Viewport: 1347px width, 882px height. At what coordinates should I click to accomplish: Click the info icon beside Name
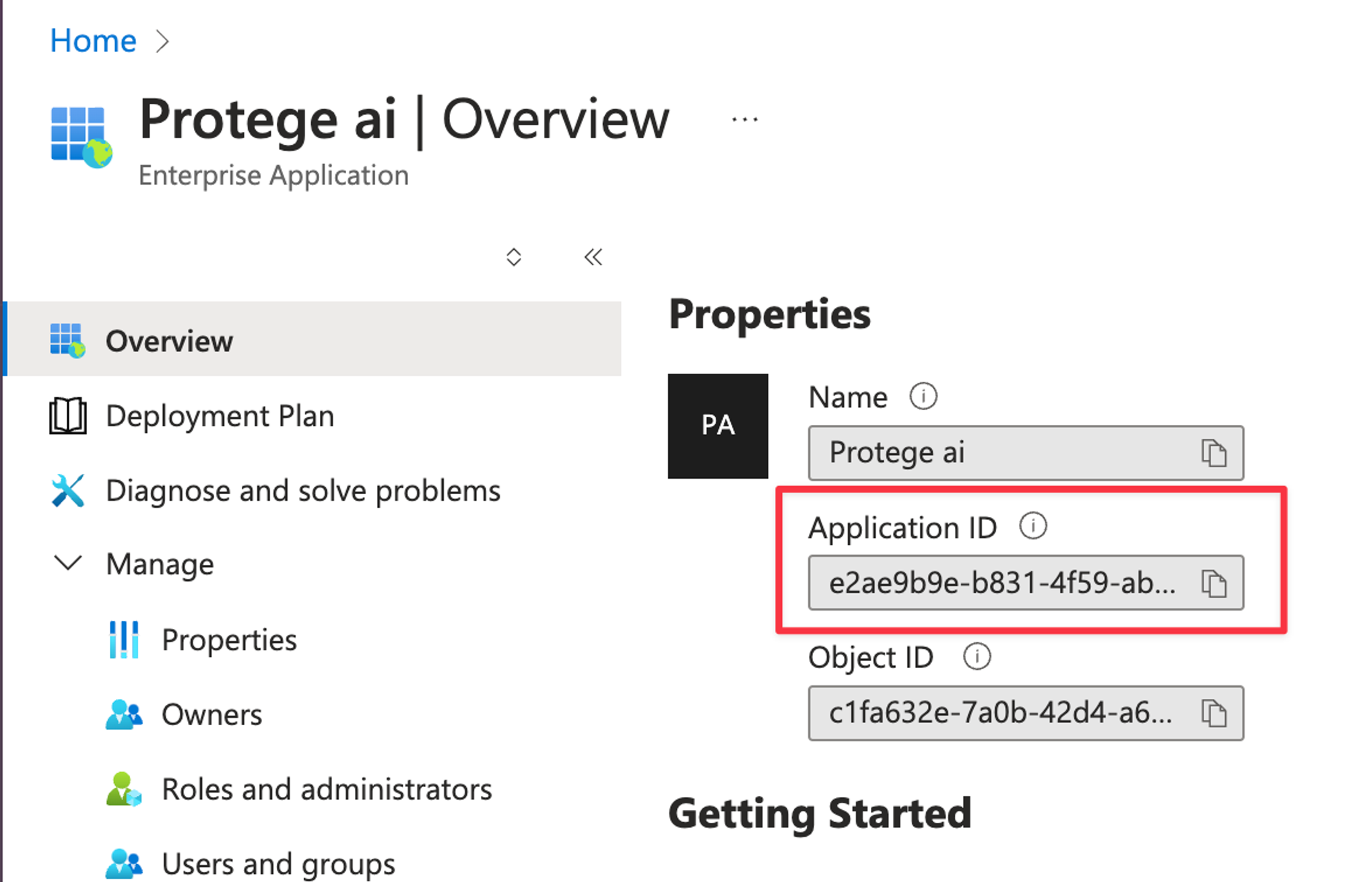[923, 397]
